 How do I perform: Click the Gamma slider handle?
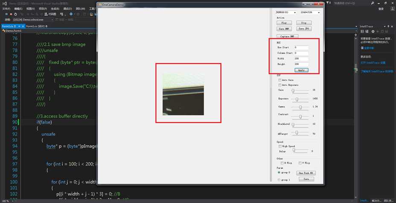[300, 107]
